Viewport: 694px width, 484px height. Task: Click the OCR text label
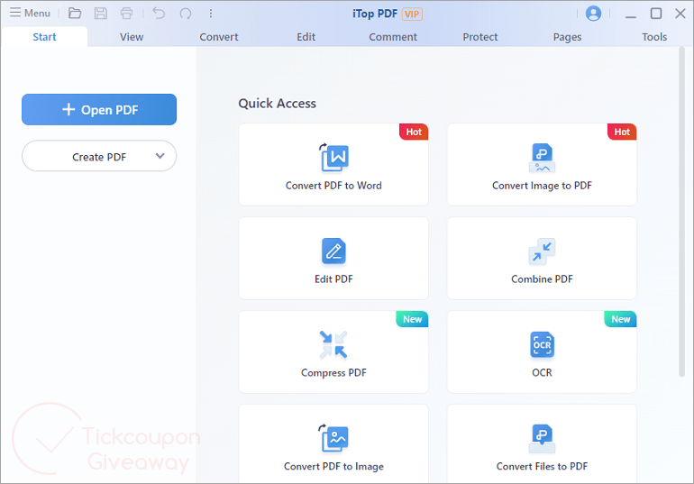pos(542,372)
